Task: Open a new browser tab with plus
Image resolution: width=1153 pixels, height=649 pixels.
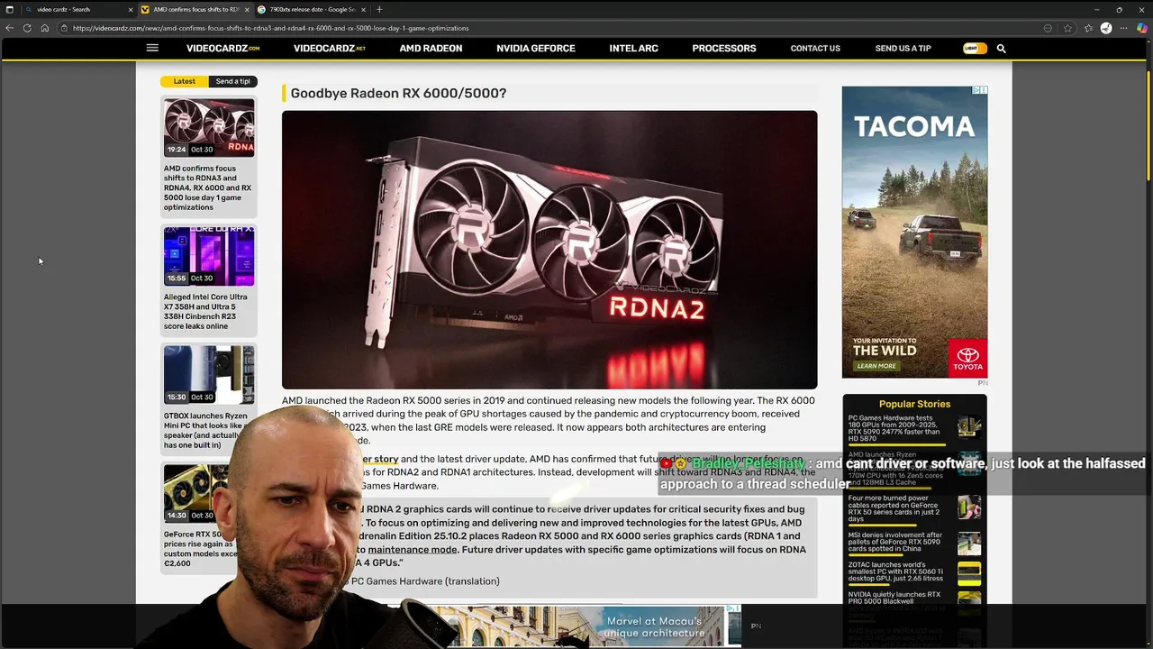Action: [x=379, y=9]
